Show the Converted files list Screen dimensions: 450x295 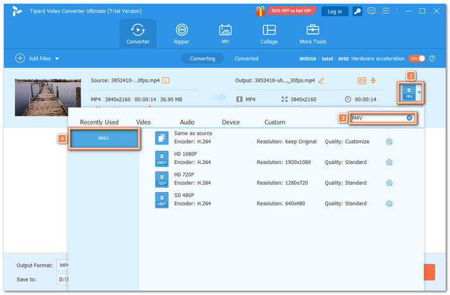click(x=246, y=58)
